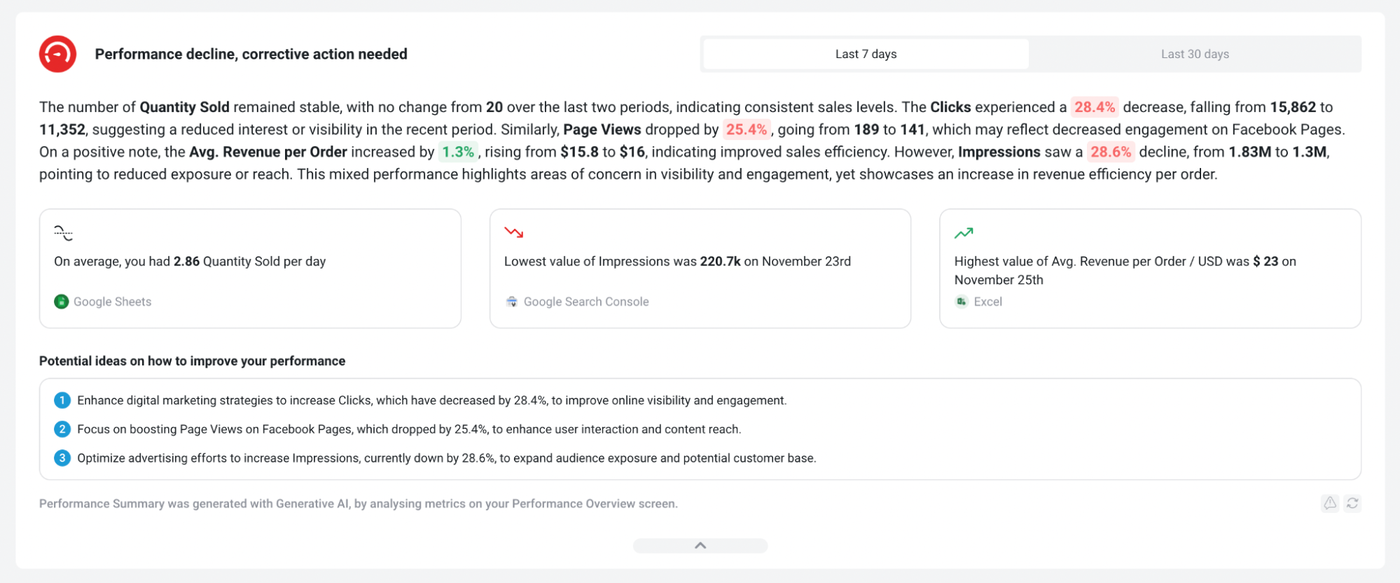Select the Quantity Sold average insight card

click(x=250, y=268)
